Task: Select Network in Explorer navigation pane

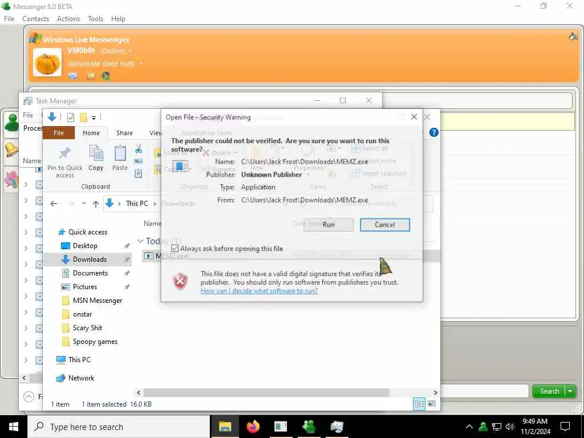Action: [81, 378]
